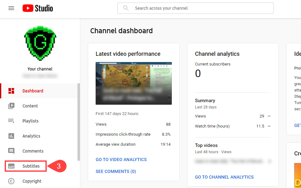Open the hamburger navigation menu

(11, 8)
